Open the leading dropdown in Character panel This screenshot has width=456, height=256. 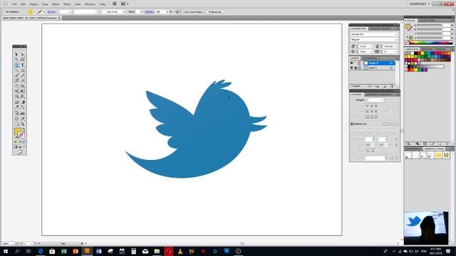395,46
